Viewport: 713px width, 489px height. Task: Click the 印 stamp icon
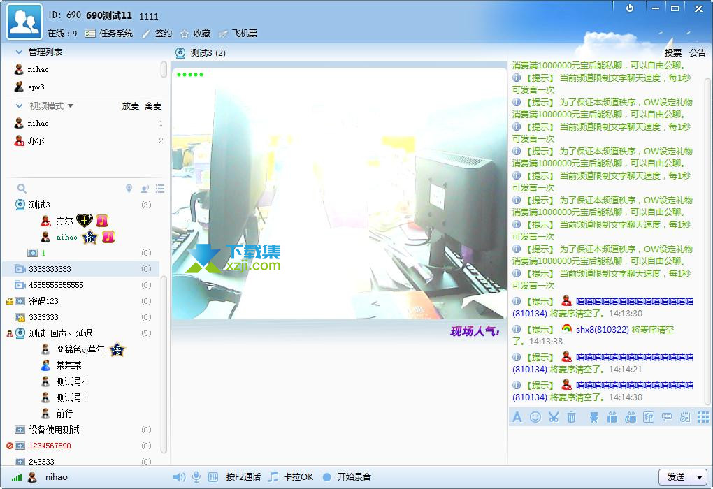point(649,417)
